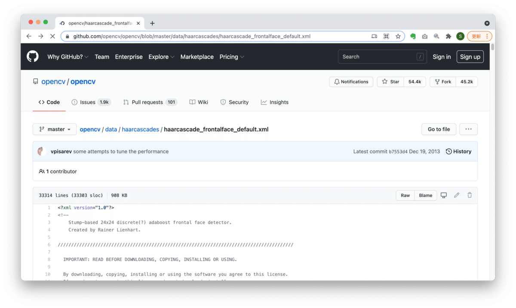
Task: Click the 54.4k star count
Action: (415, 82)
